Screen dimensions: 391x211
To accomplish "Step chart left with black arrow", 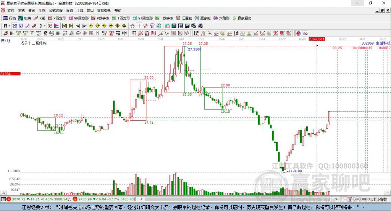I will pos(78,26).
